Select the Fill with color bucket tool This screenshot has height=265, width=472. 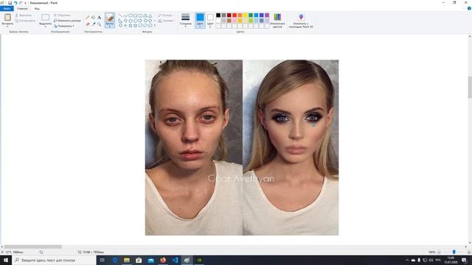(x=94, y=18)
